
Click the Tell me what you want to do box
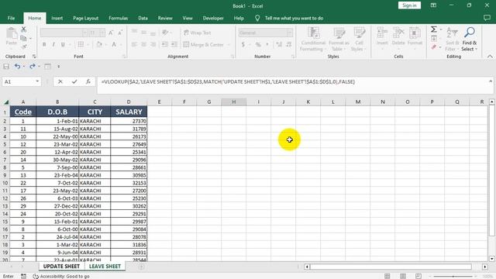[294, 19]
